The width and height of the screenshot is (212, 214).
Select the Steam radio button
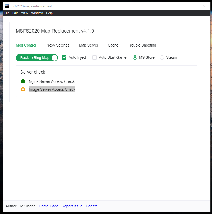(162, 57)
